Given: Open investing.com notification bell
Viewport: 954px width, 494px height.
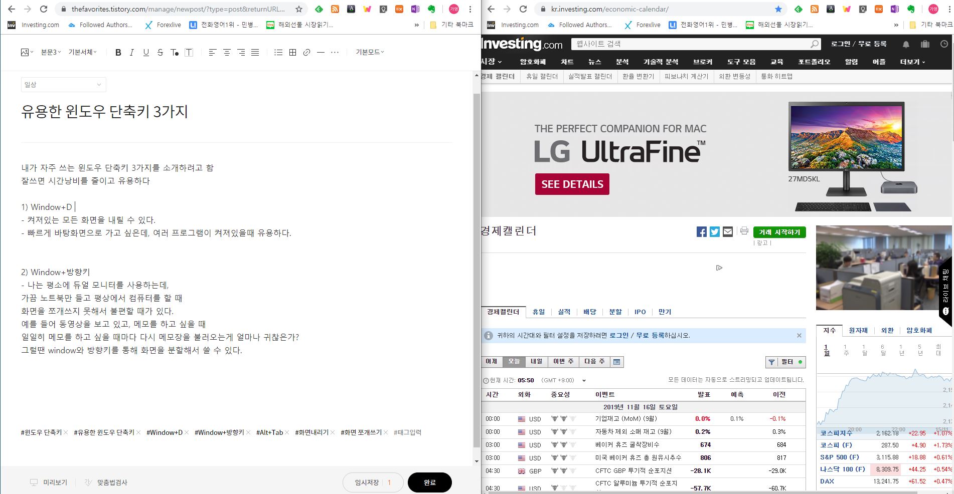Looking at the screenshot, I should click(x=906, y=44).
